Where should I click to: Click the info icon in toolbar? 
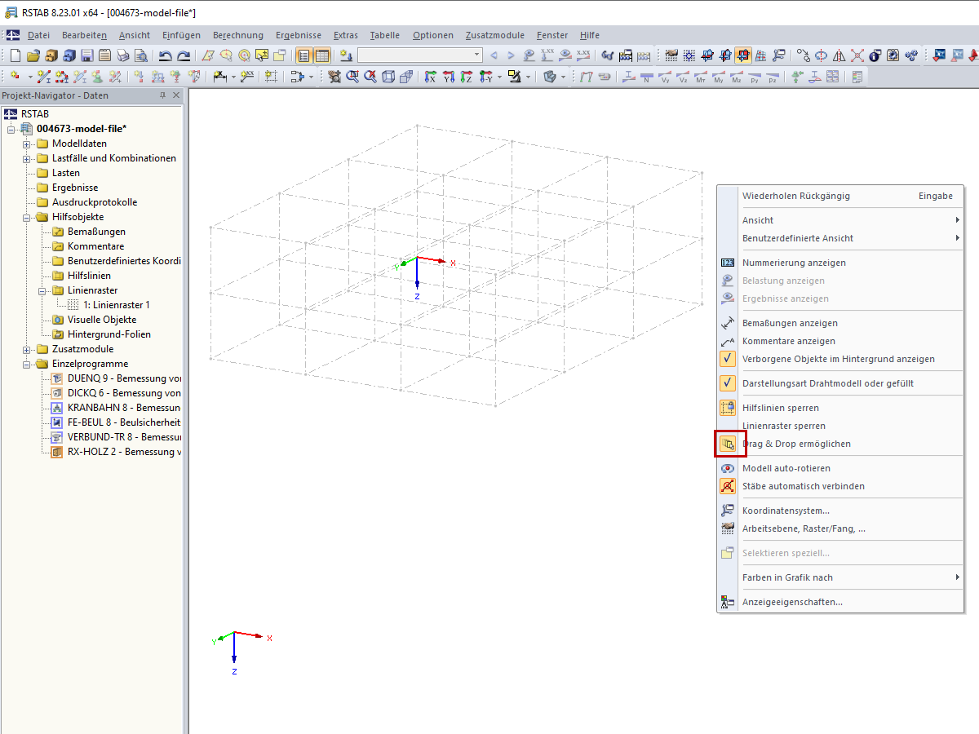[x=875, y=55]
